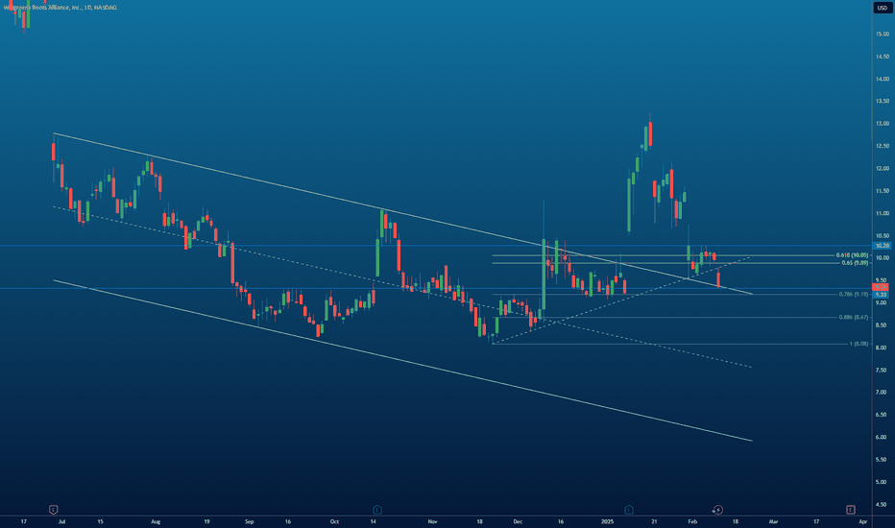Screen dimensions: 895x528
Task: Click the 4.50 price scale value
Action: [x=882, y=504]
